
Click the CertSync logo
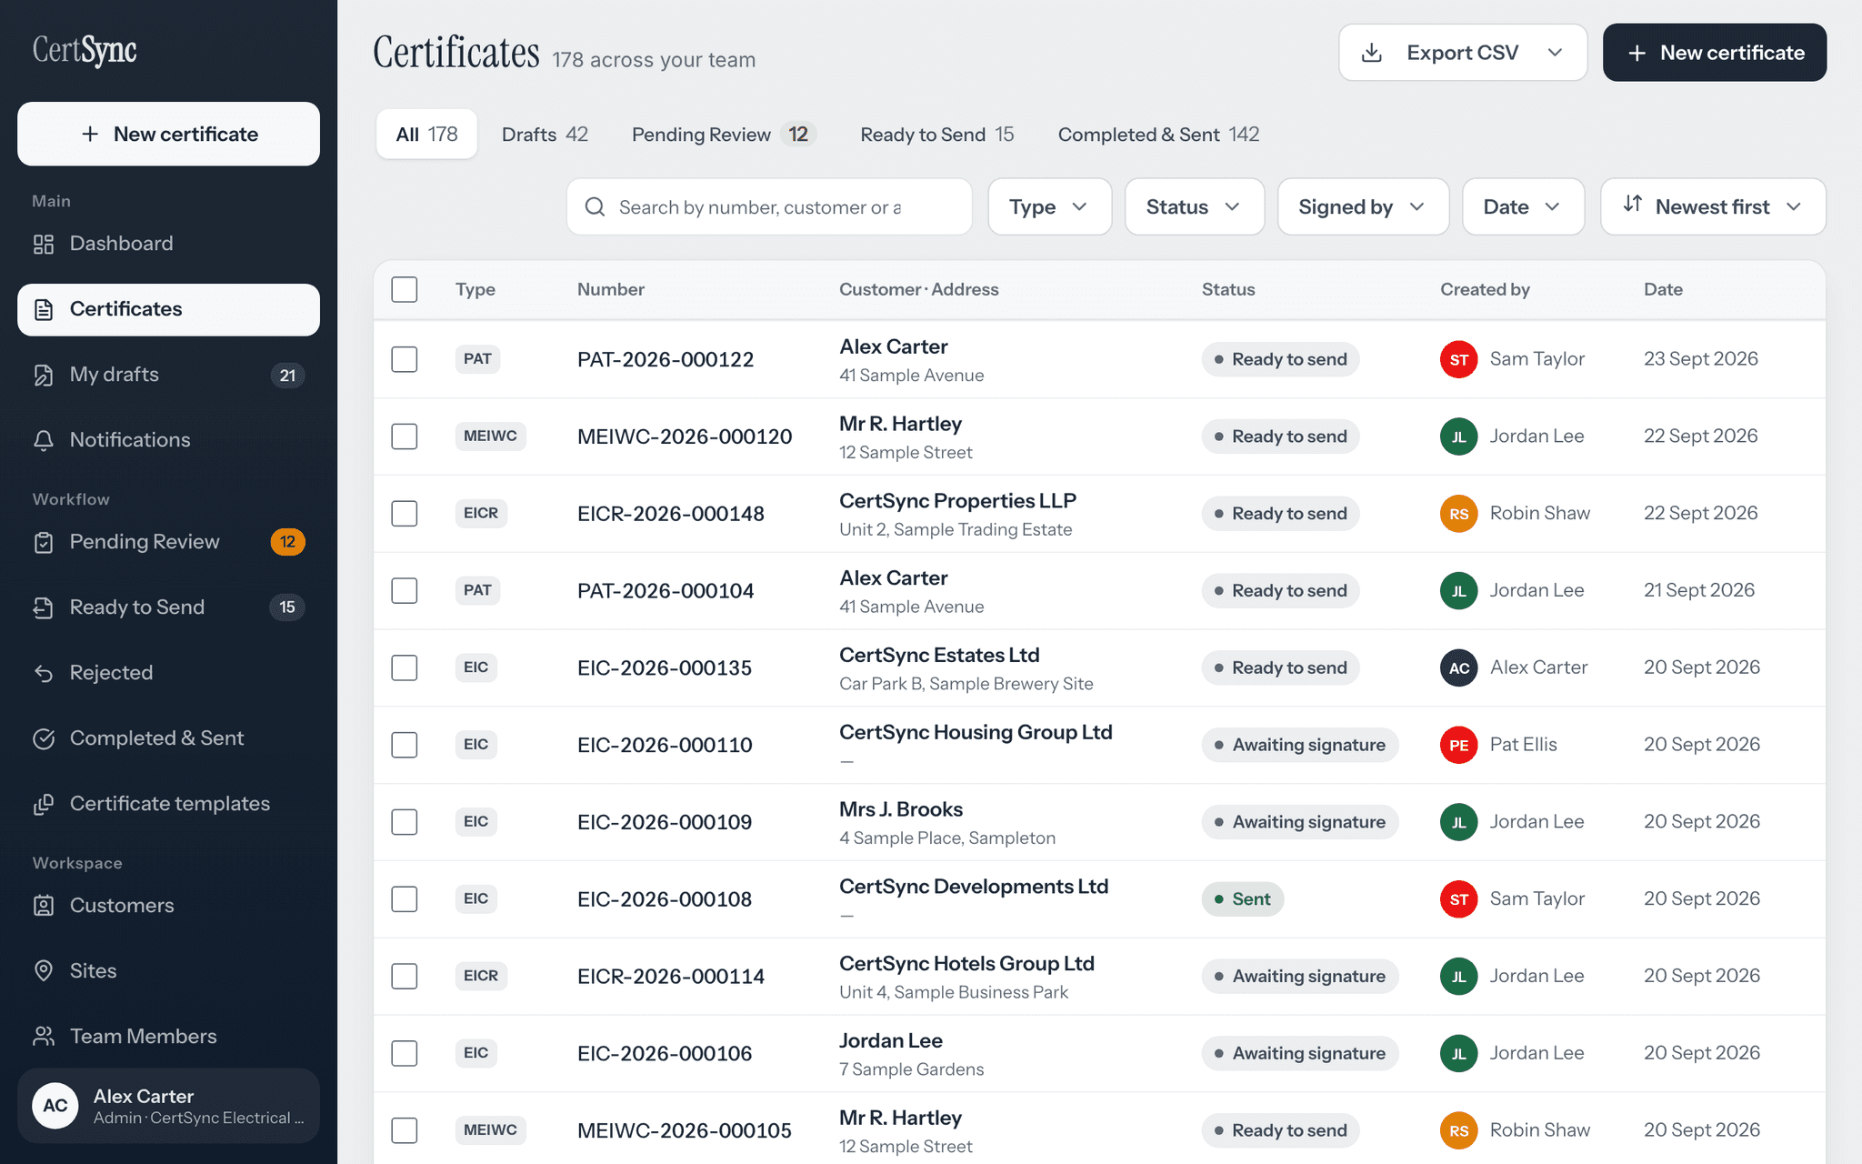coord(85,51)
